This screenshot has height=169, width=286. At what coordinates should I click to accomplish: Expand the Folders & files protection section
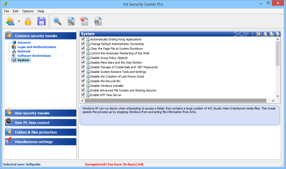[x=40, y=132]
